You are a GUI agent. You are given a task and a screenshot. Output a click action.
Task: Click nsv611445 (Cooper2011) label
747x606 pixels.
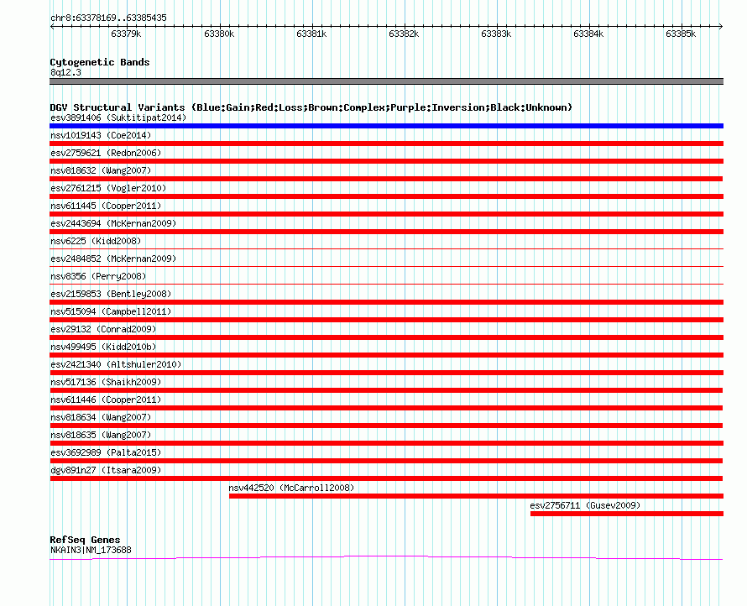click(106, 206)
